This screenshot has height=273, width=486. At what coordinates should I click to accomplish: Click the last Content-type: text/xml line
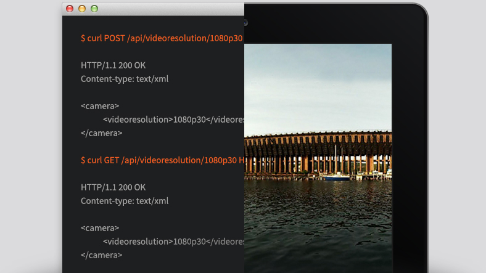click(x=125, y=201)
